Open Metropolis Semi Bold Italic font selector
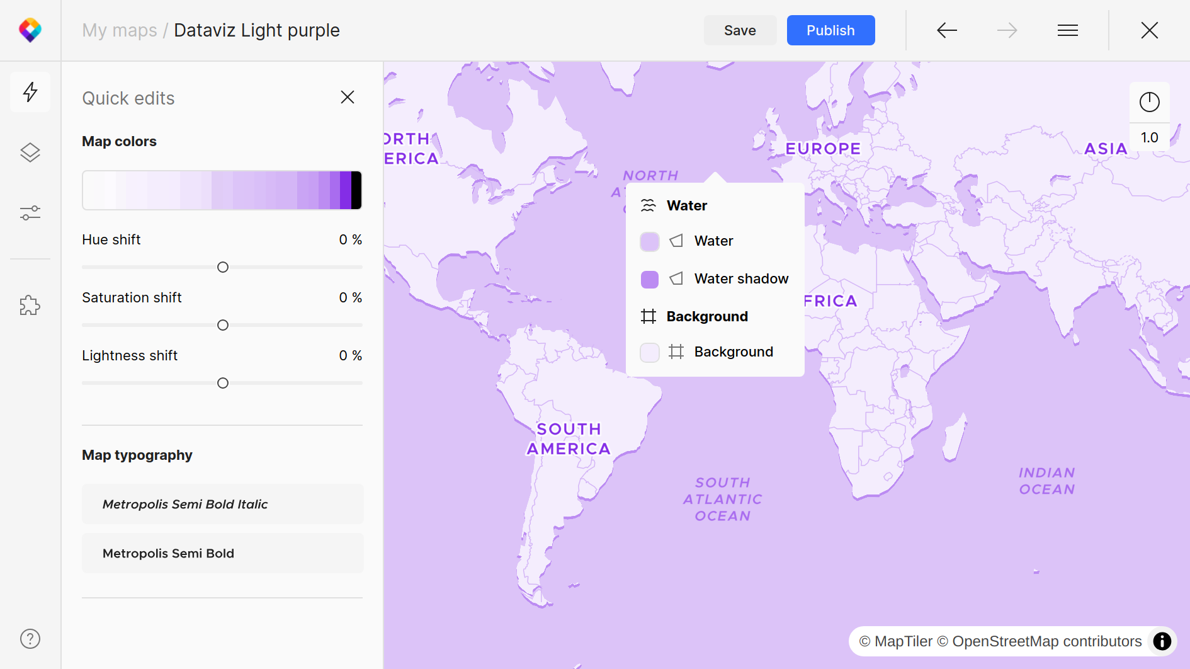The width and height of the screenshot is (1190, 669). point(222,504)
